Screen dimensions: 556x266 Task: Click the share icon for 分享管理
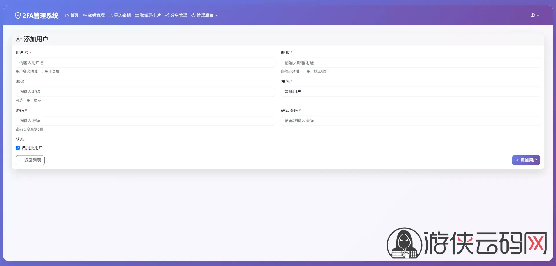pos(167,15)
